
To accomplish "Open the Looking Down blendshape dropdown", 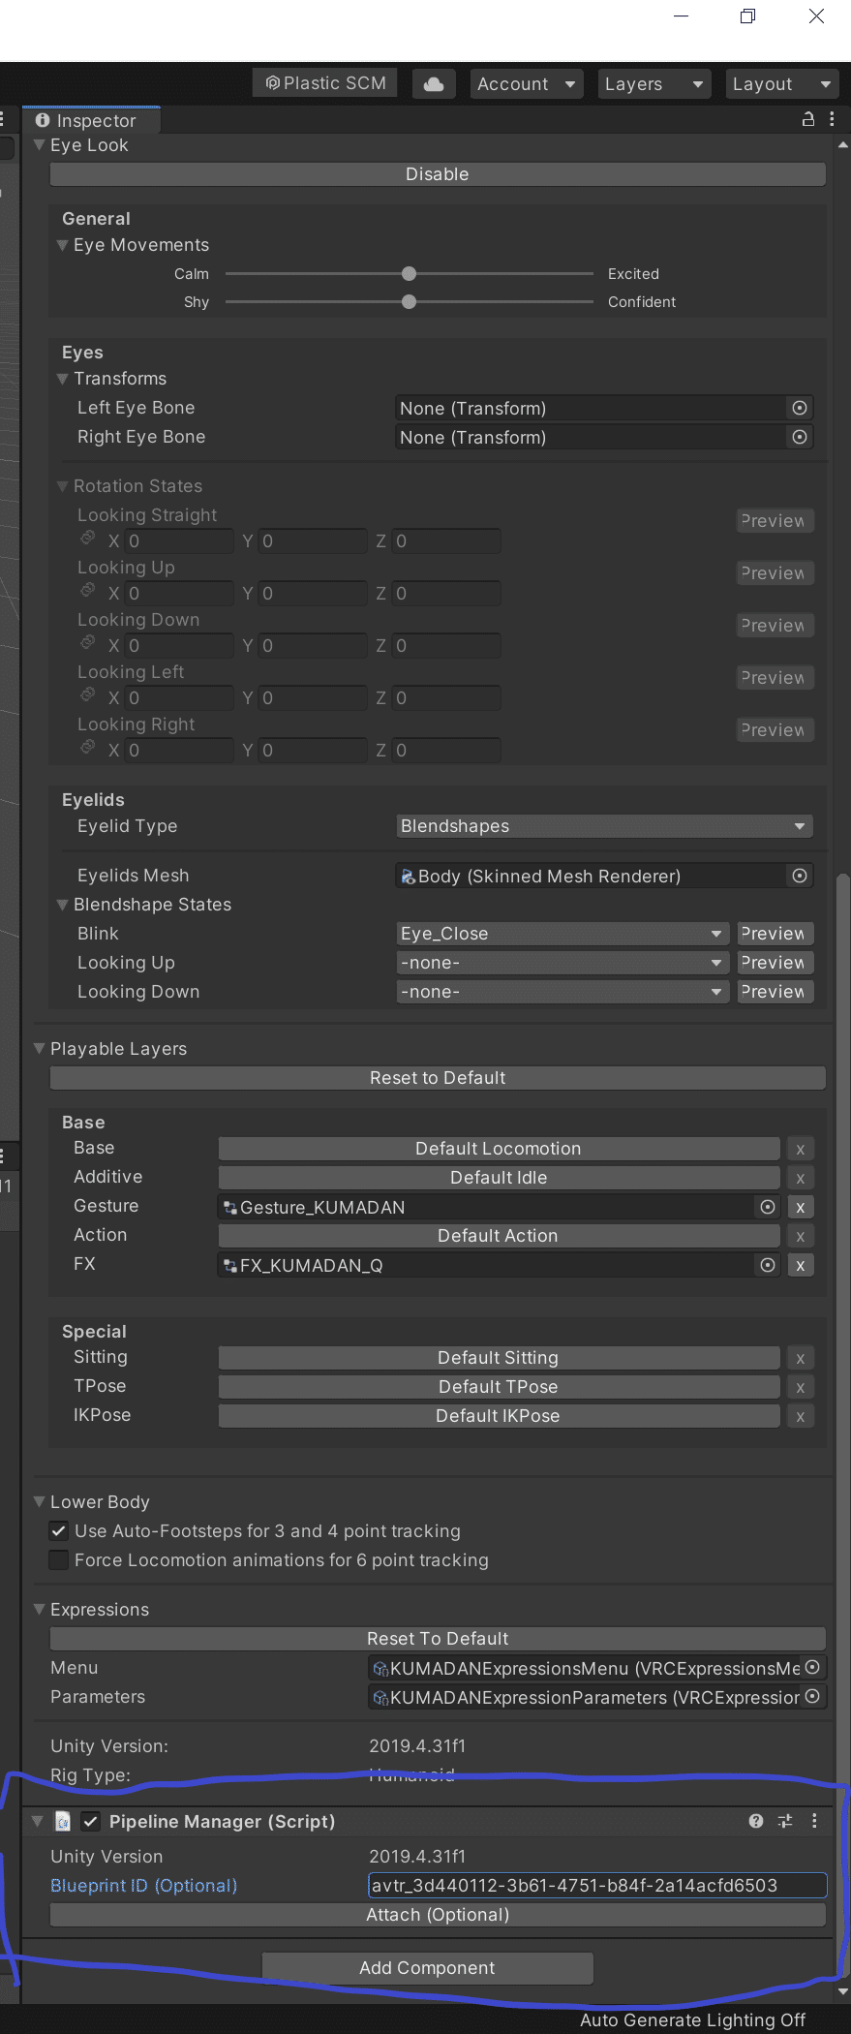I will pos(562,992).
